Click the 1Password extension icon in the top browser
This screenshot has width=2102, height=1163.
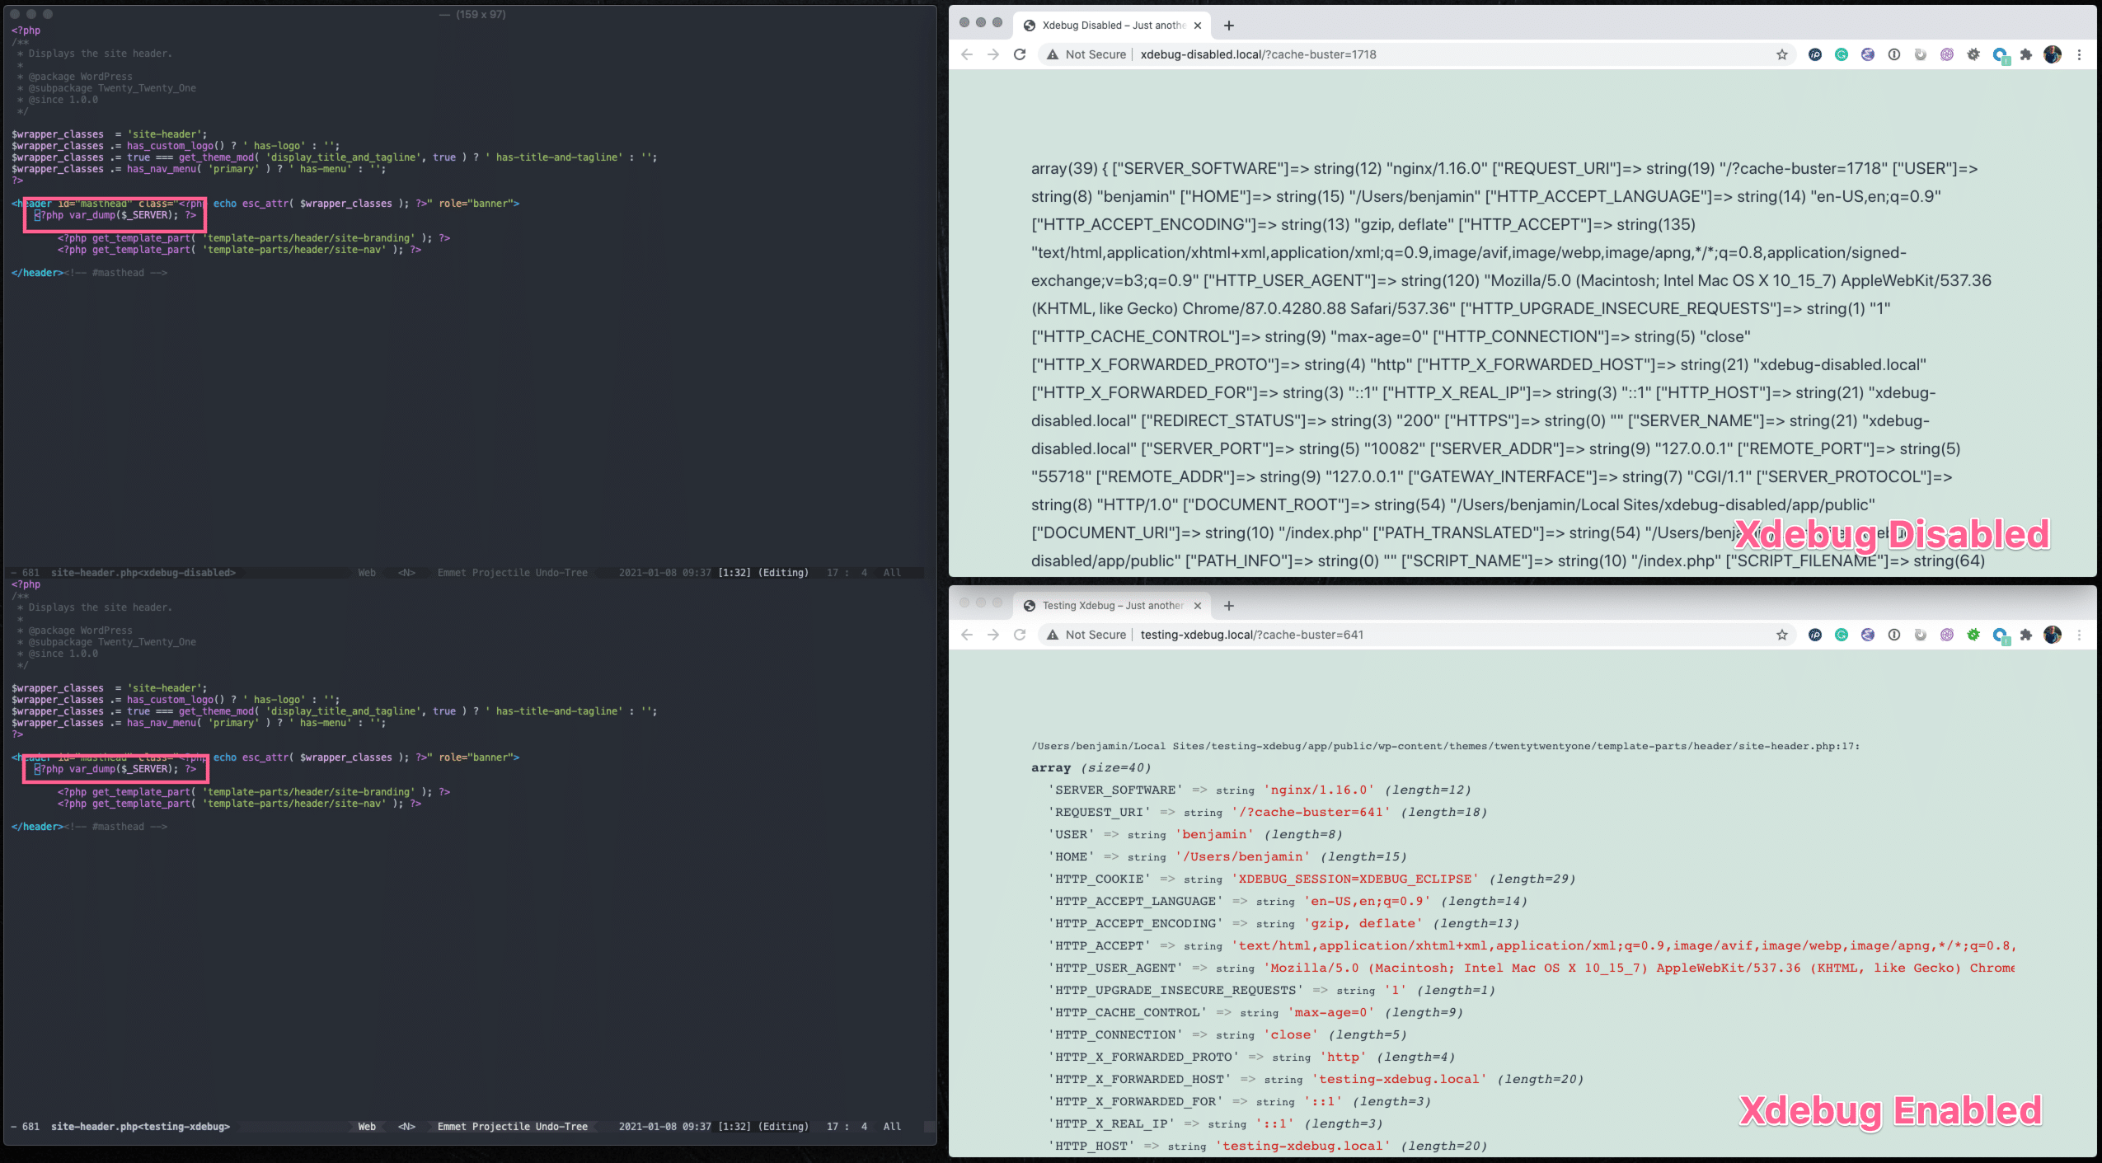pos(1894,54)
